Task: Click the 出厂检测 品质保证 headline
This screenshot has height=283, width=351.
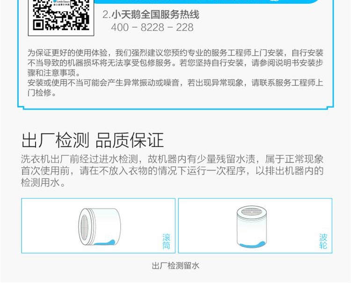Action: pyautogui.click(x=93, y=140)
